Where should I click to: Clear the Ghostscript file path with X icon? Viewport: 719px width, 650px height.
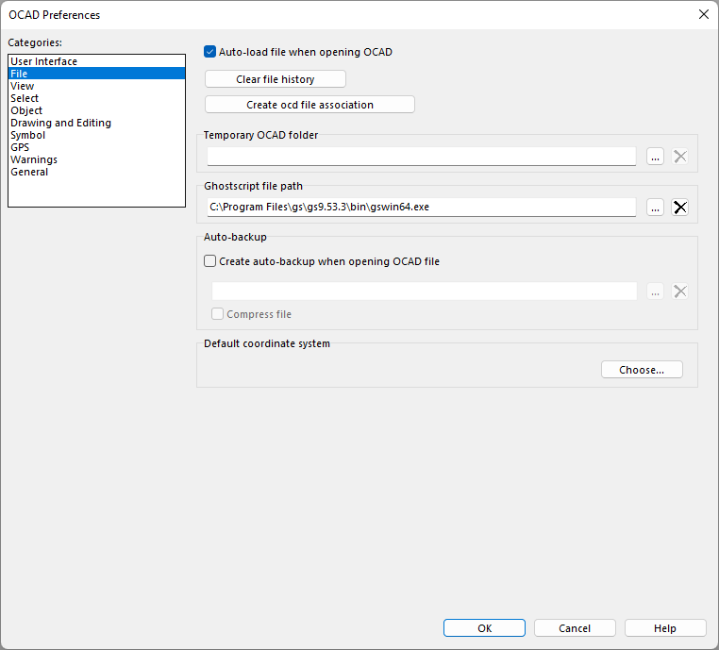(679, 208)
